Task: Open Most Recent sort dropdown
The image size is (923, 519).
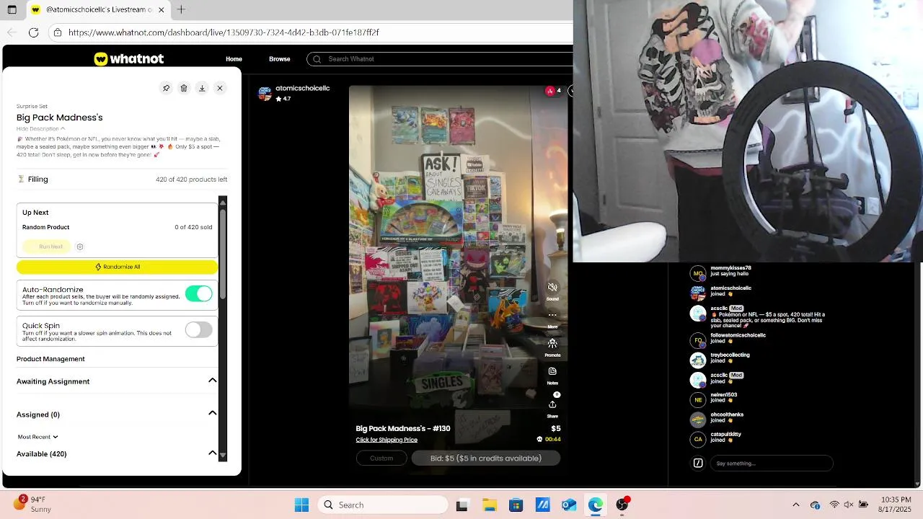Action: [x=37, y=437]
